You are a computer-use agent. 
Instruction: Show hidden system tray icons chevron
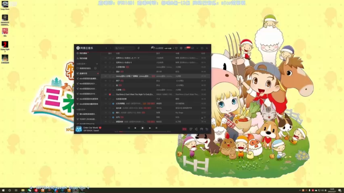coord(300,190)
